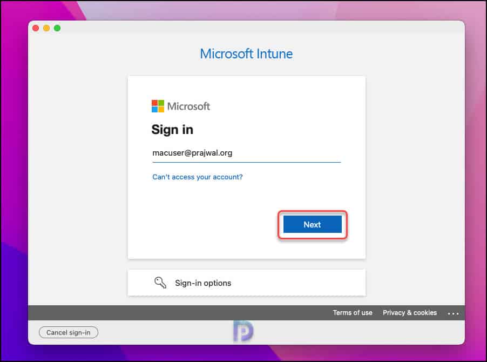
Task: Open Sign-in options
Action: 247,283
